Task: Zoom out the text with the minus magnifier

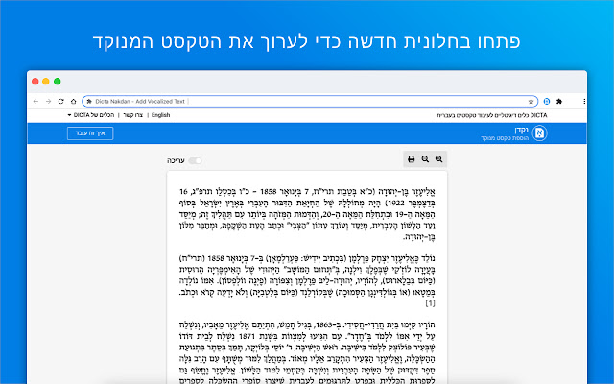Action: click(425, 159)
